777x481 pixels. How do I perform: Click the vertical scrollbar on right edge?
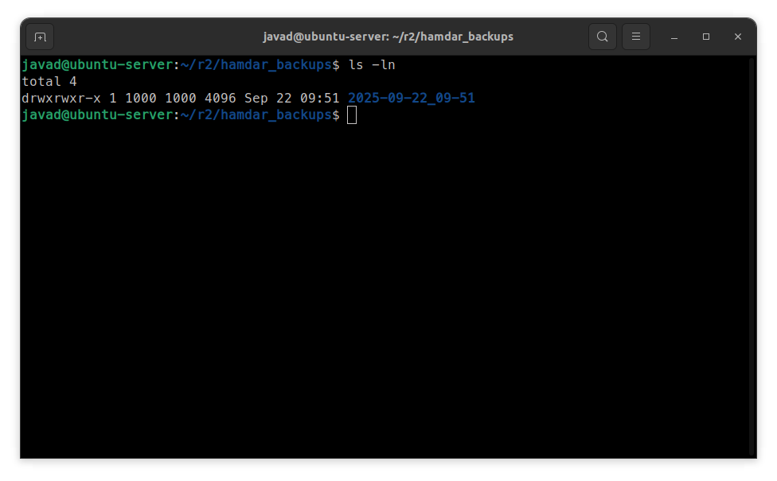pyautogui.click(x=751, y=254)
